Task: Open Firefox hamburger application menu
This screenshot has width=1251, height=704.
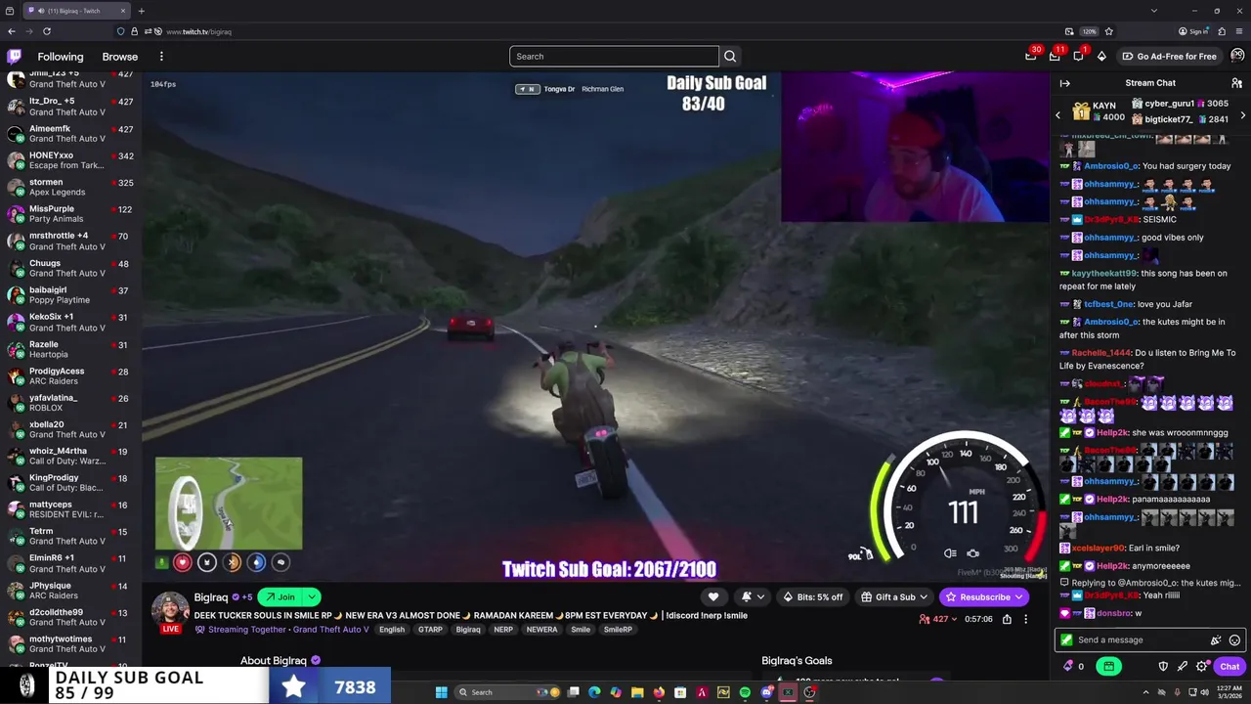Action: pos(1239,31)
